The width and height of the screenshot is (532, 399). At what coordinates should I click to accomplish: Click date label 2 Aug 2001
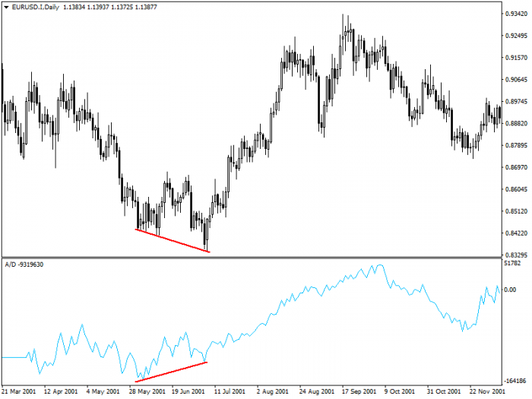pos(272,391)
